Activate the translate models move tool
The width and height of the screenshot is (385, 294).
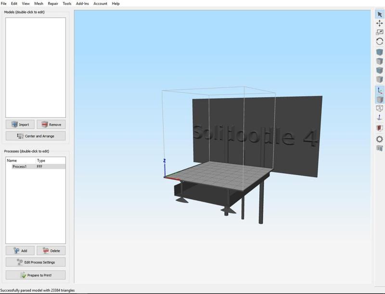click(x=380, y=23)
